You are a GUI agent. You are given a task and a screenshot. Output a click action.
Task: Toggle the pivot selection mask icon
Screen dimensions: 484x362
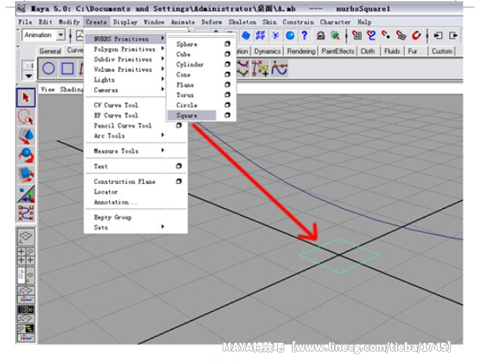(276, 35)
